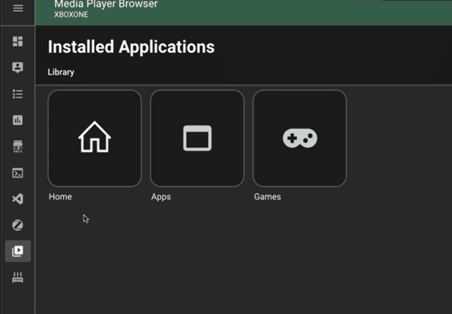Click the house icon in Home tile
Screen dimensions: 452x314
94,137
